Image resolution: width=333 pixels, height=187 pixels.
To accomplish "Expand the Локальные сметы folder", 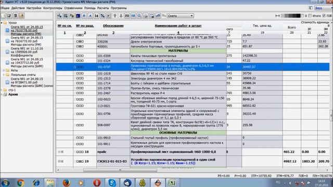I will 4,75.
